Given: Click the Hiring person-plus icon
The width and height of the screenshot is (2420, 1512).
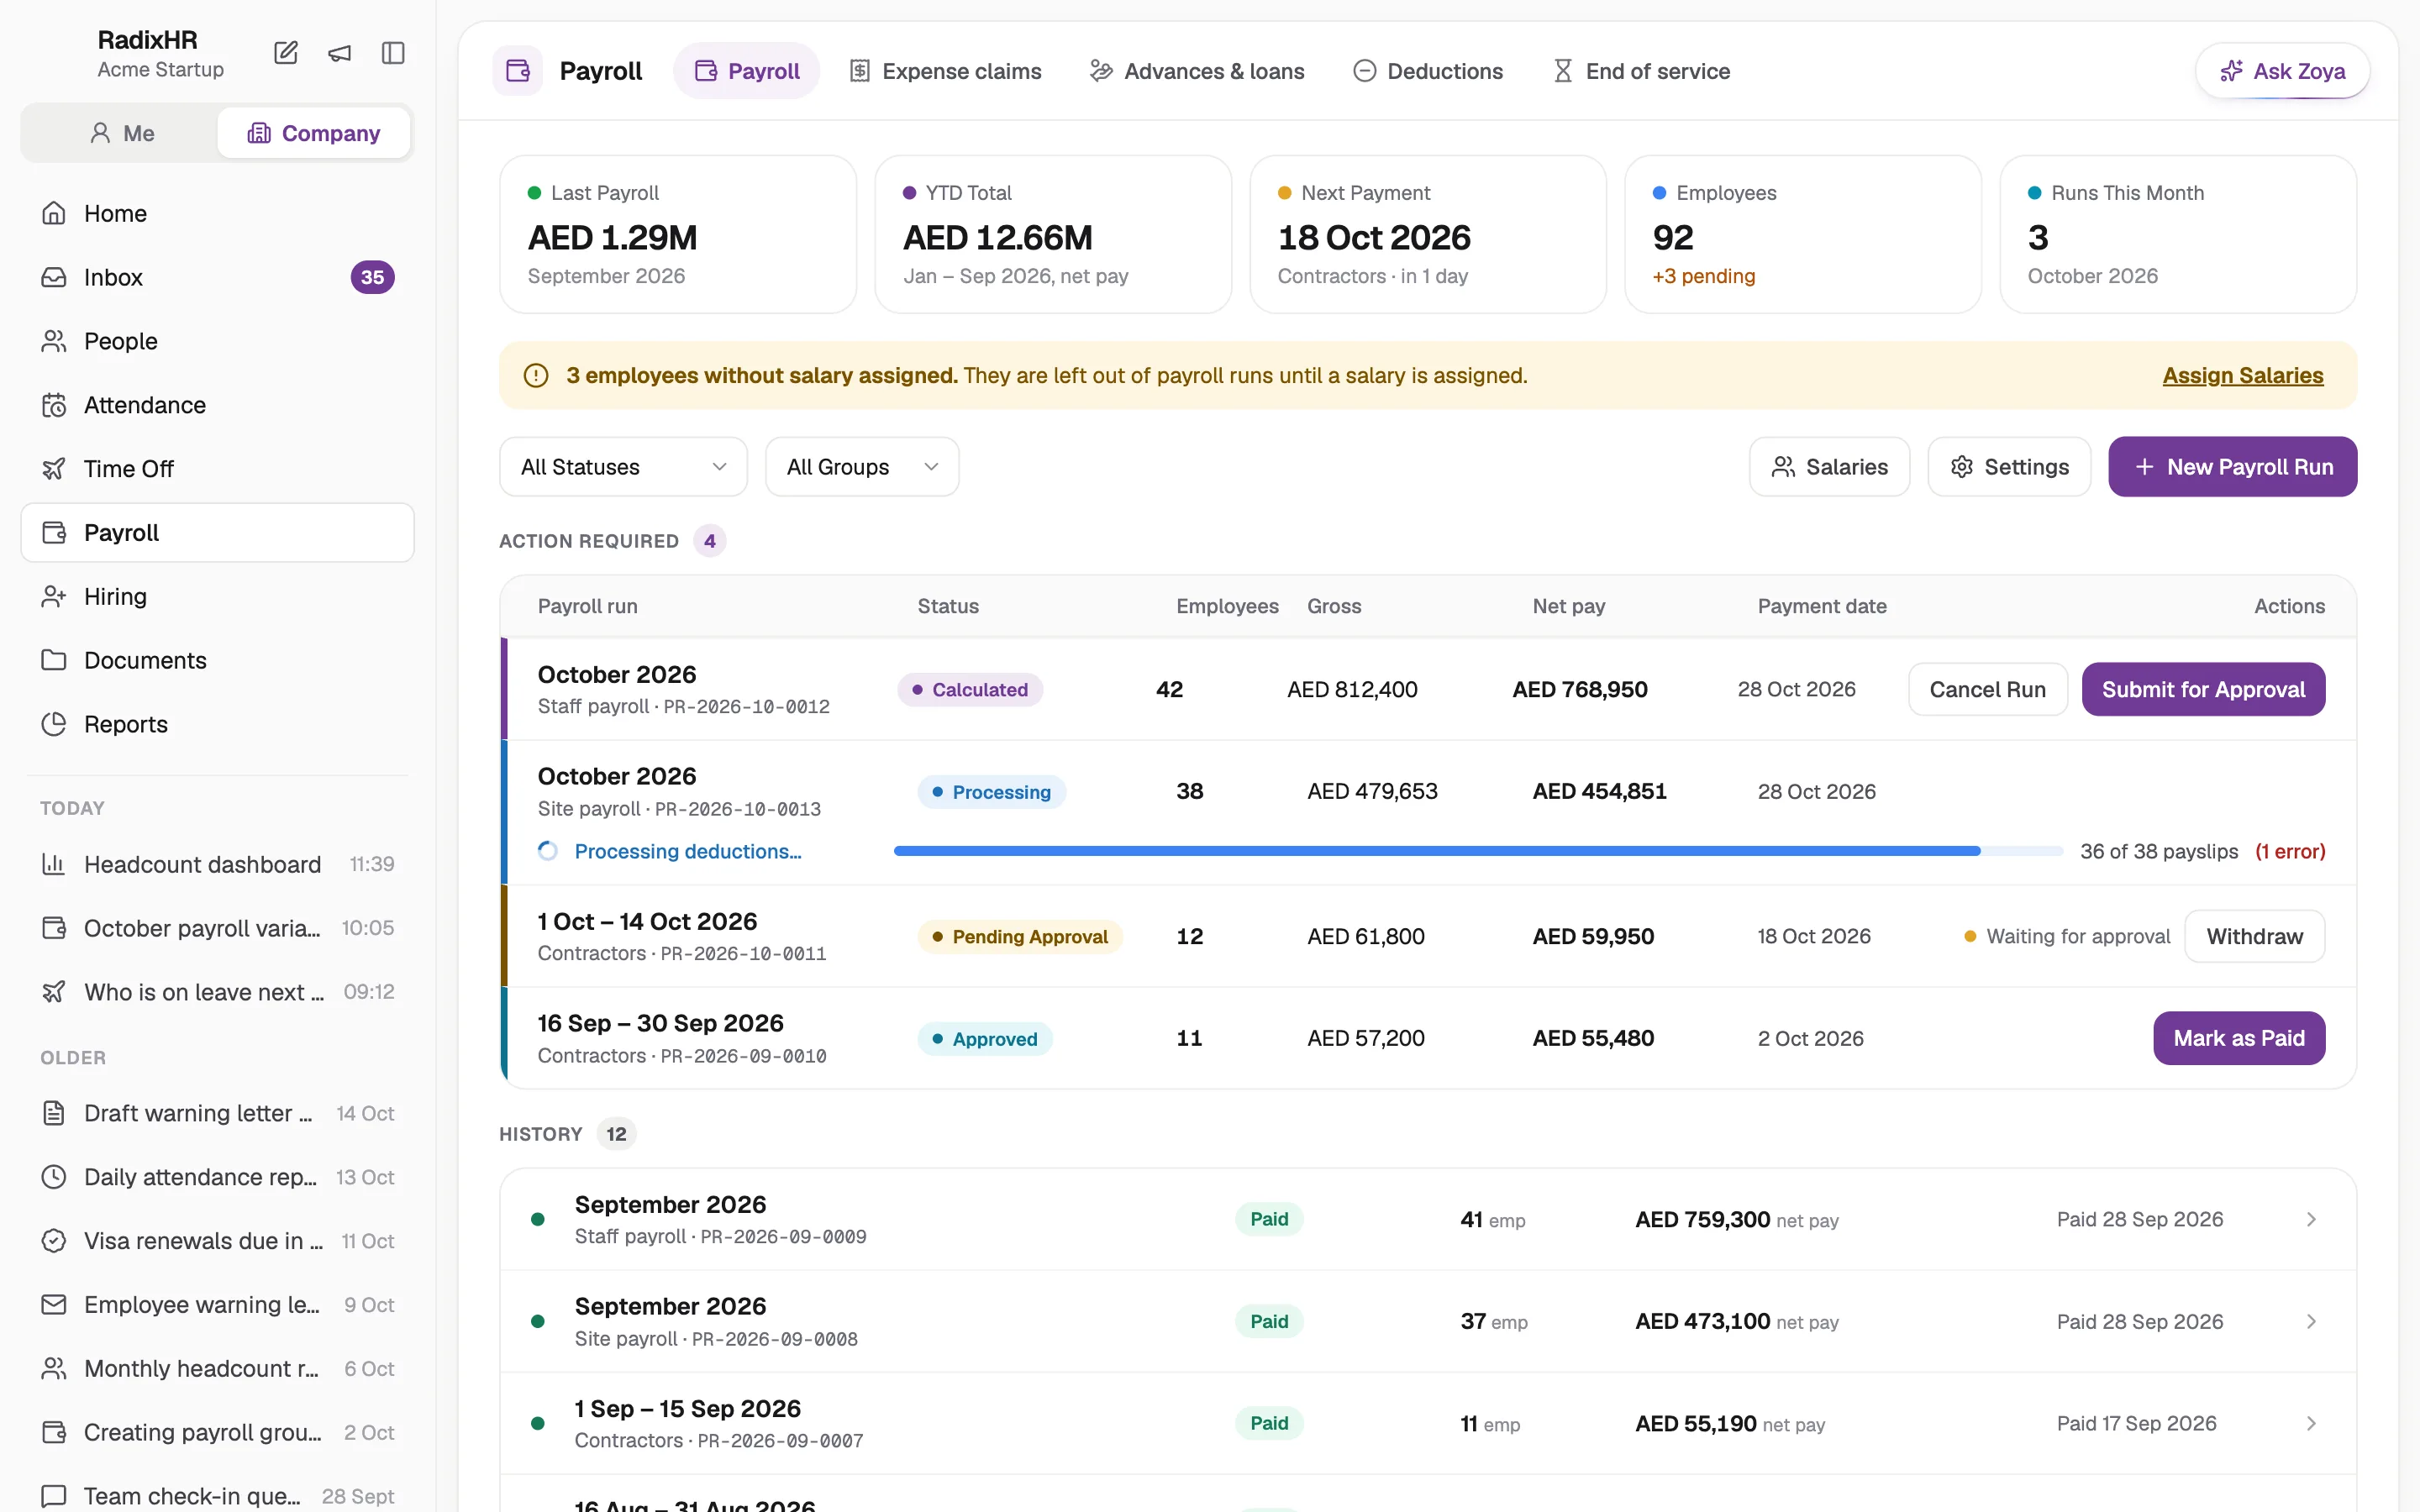Looking at the screenshot, I should 54,597.
